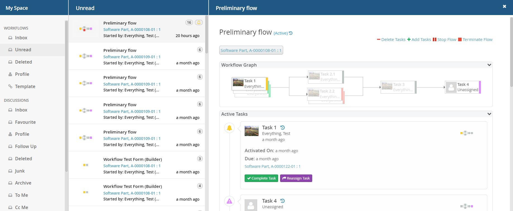Click the bell notification icon on first flow

pyautogui.click(x=199, y=23)
